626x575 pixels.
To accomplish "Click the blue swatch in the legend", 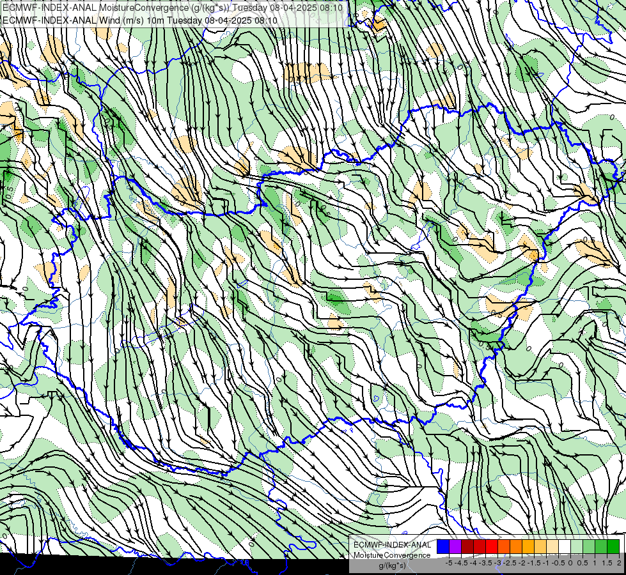I will click(x=443, y=547).
